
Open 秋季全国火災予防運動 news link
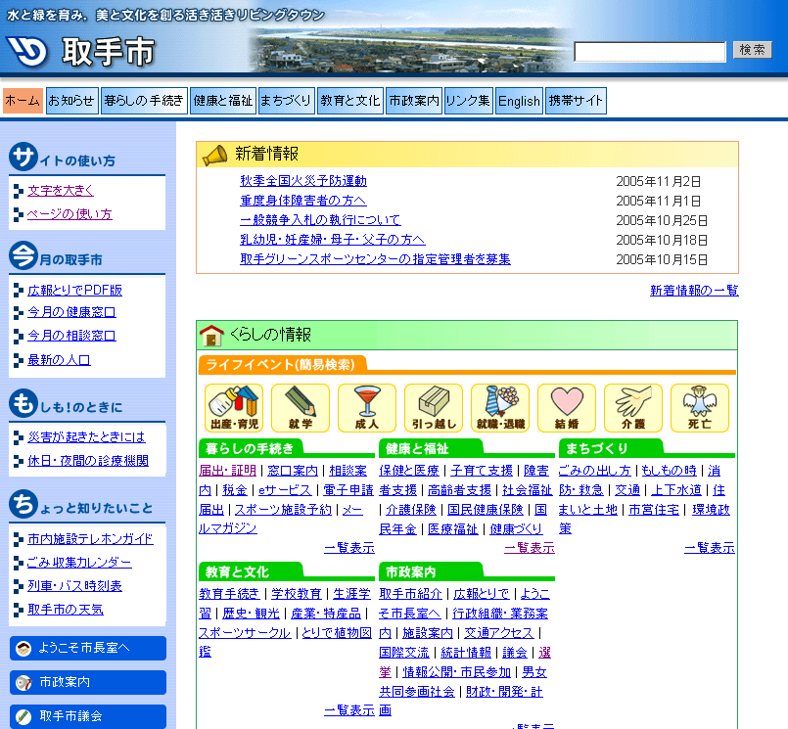303,181
